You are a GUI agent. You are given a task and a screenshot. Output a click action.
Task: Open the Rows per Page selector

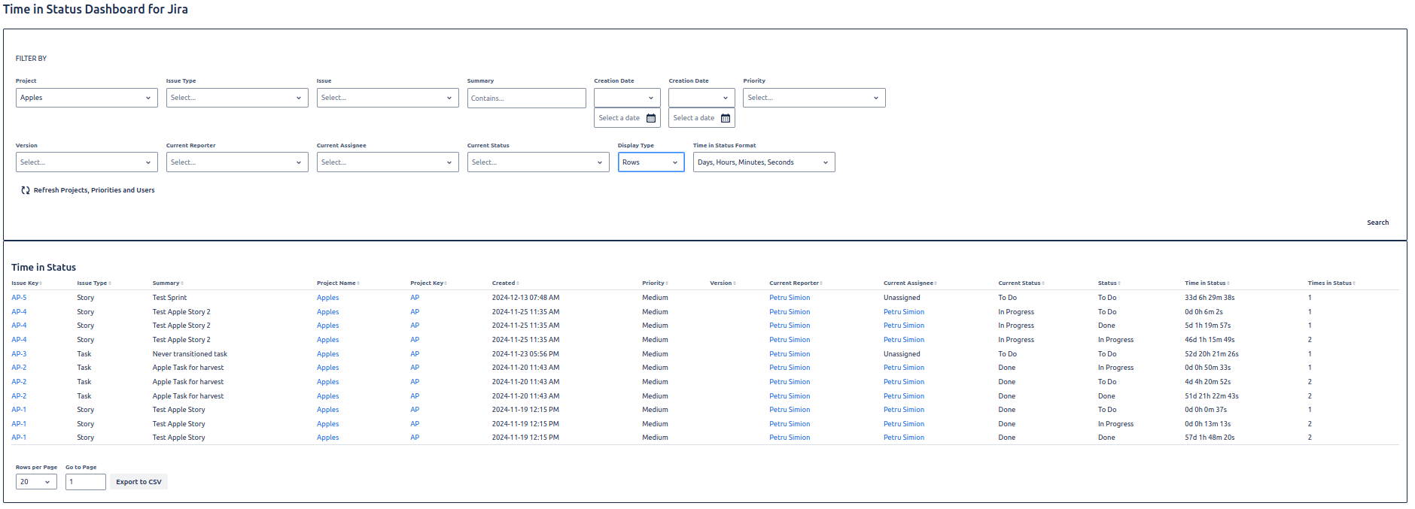point(36,482)
